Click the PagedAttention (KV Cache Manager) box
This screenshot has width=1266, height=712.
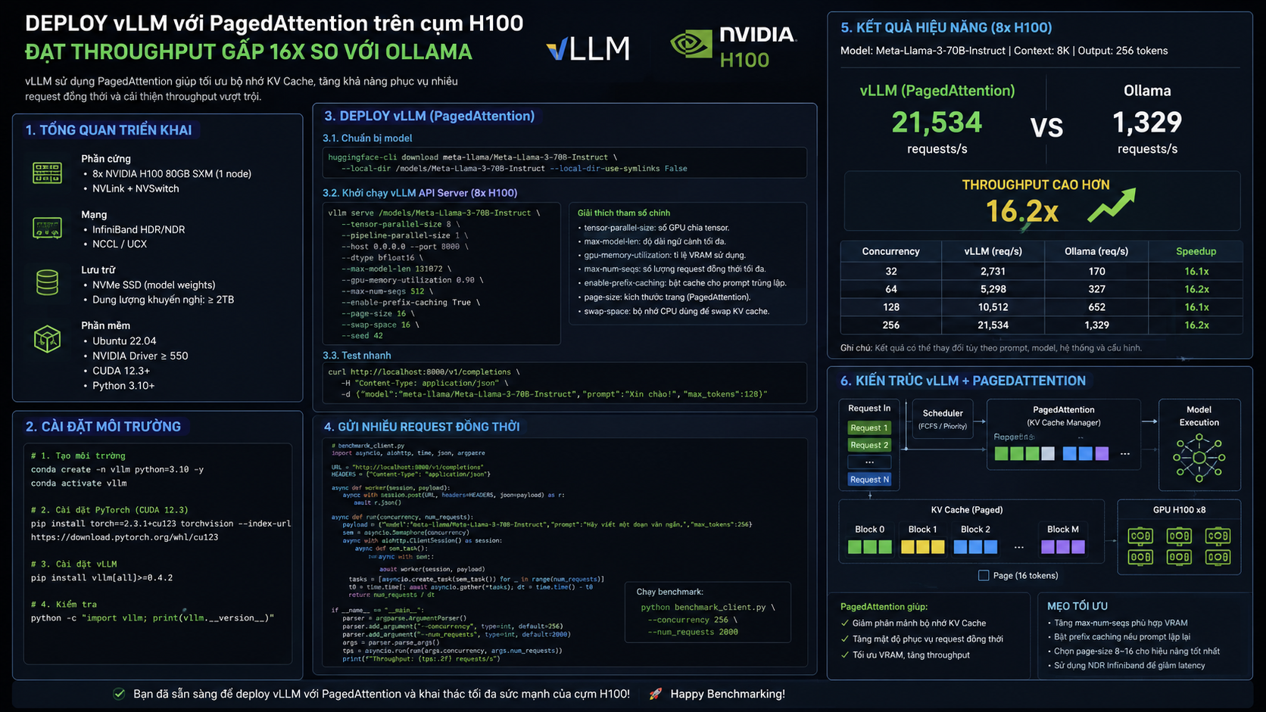point(1063,434)
